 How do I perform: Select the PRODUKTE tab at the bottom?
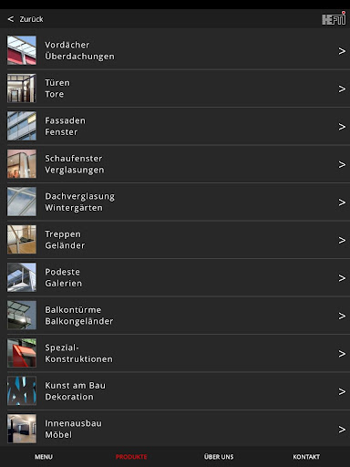[131, 457]
